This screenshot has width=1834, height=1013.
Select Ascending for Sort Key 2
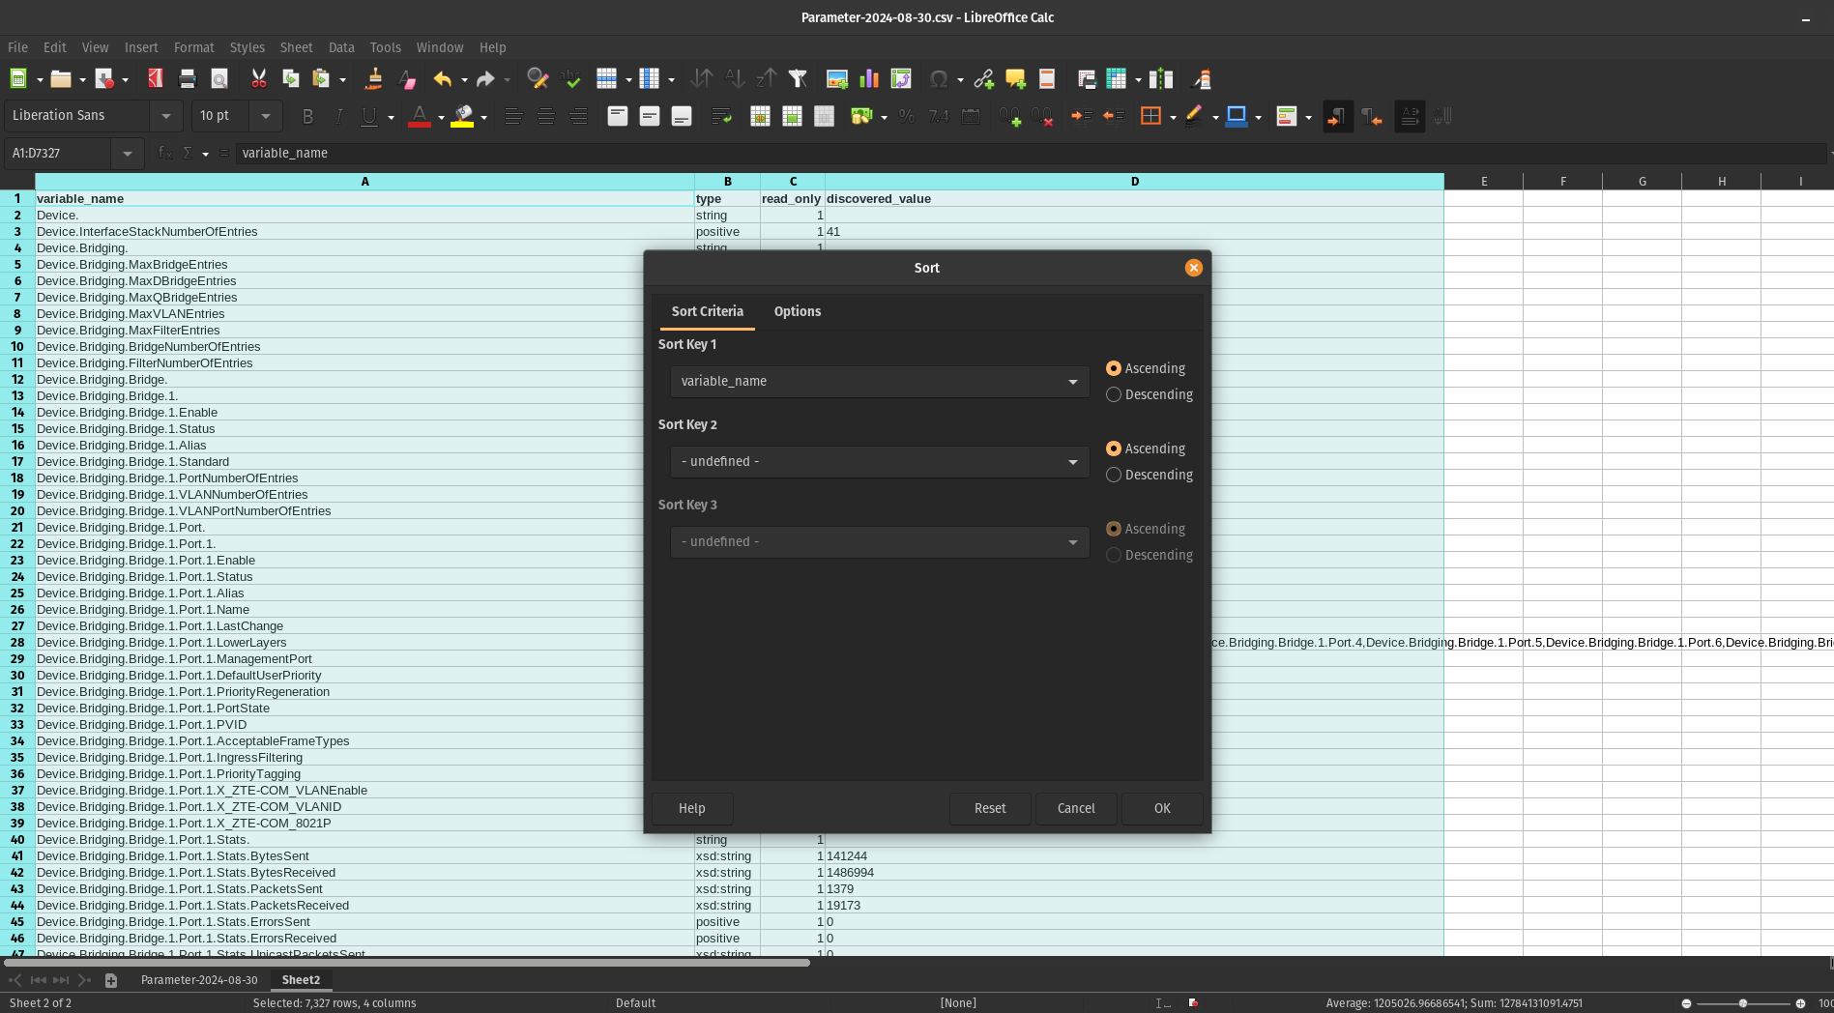point(1113,449)
